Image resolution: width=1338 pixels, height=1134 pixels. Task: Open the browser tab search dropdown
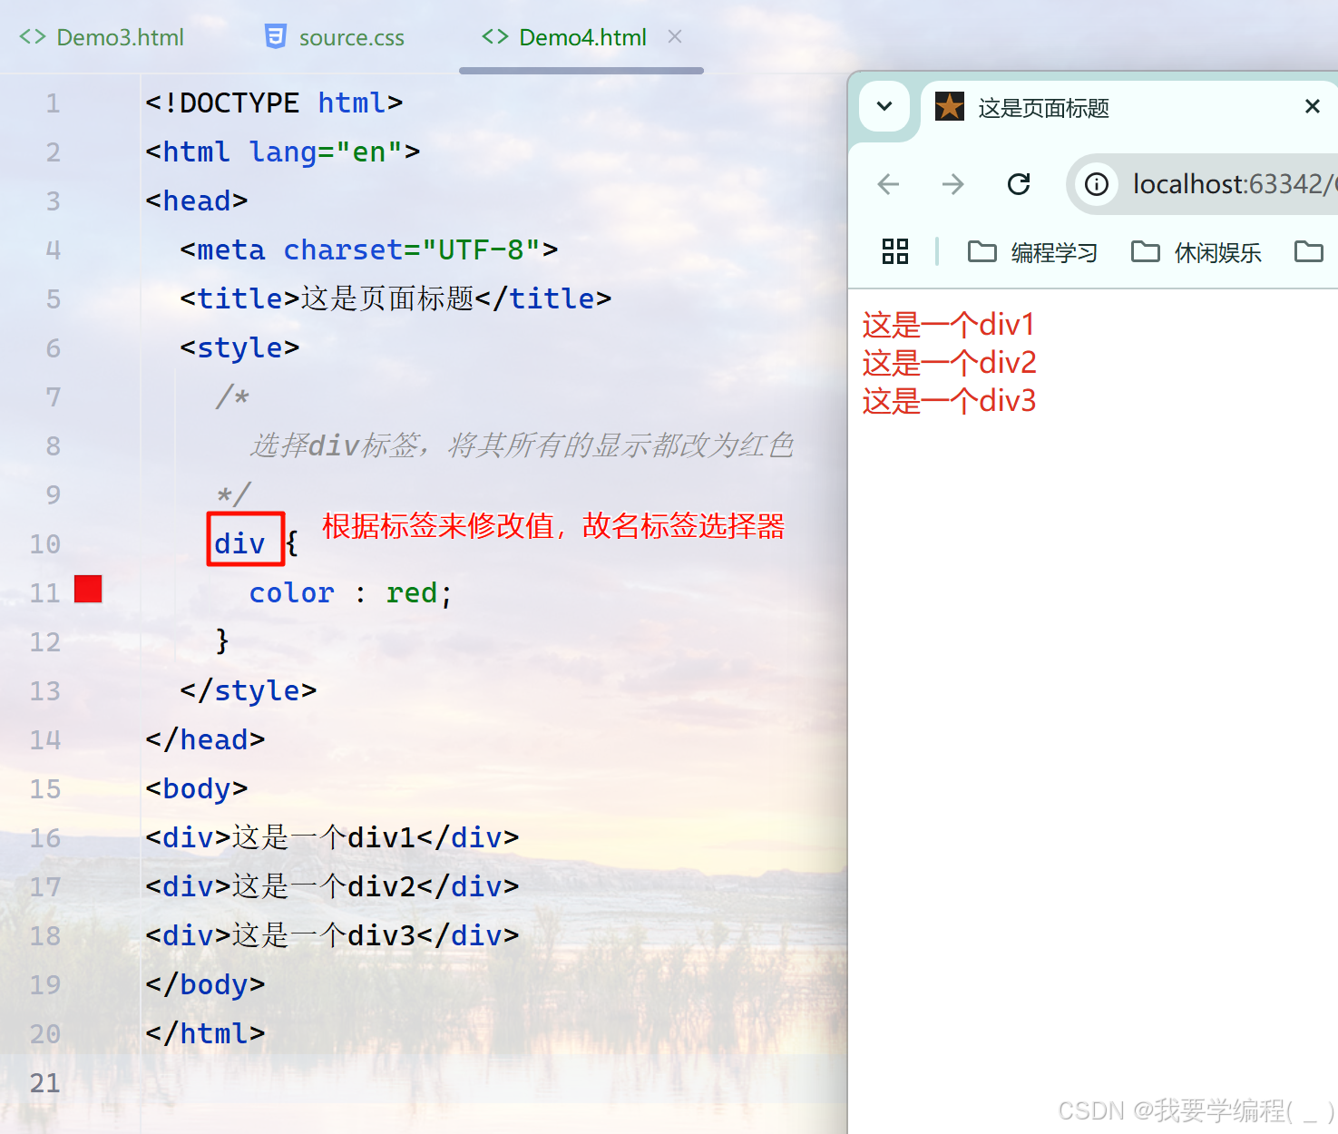pyautogui.click(x=884, y=106)
